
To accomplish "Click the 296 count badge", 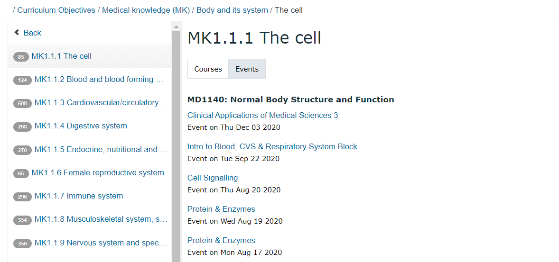I will pyautogui.click(x=22, y=197).
